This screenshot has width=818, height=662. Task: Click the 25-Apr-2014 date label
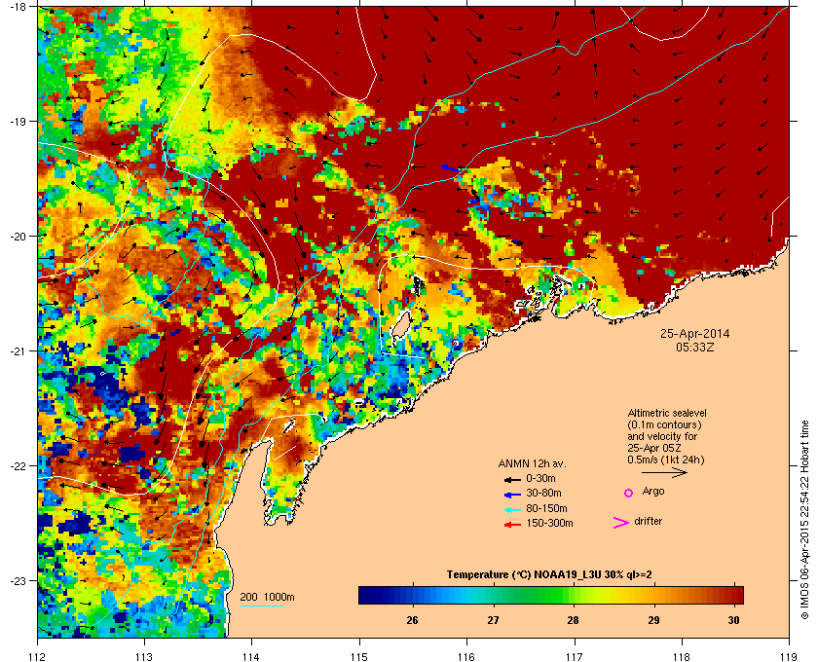695,334
